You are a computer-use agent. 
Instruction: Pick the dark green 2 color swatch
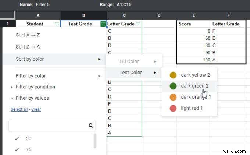tap(173, 86)
